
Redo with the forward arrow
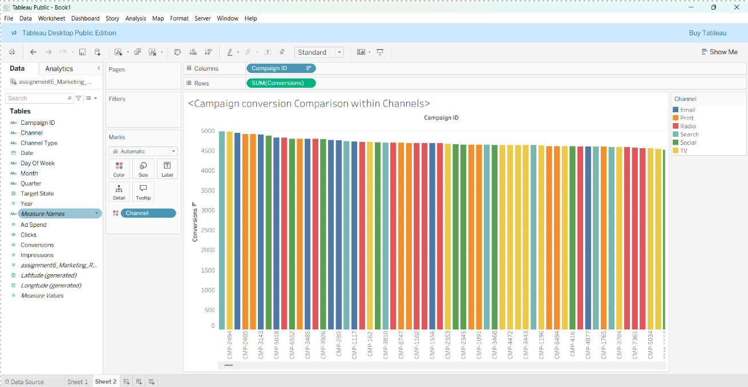48,52
